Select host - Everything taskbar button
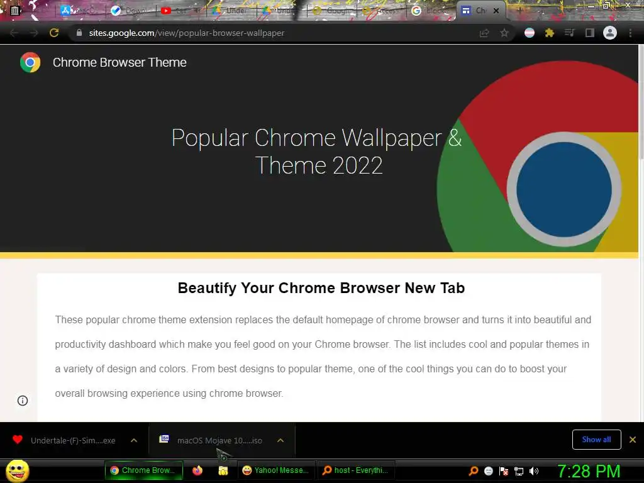644x483 pixels. click(x=356, y=470)
